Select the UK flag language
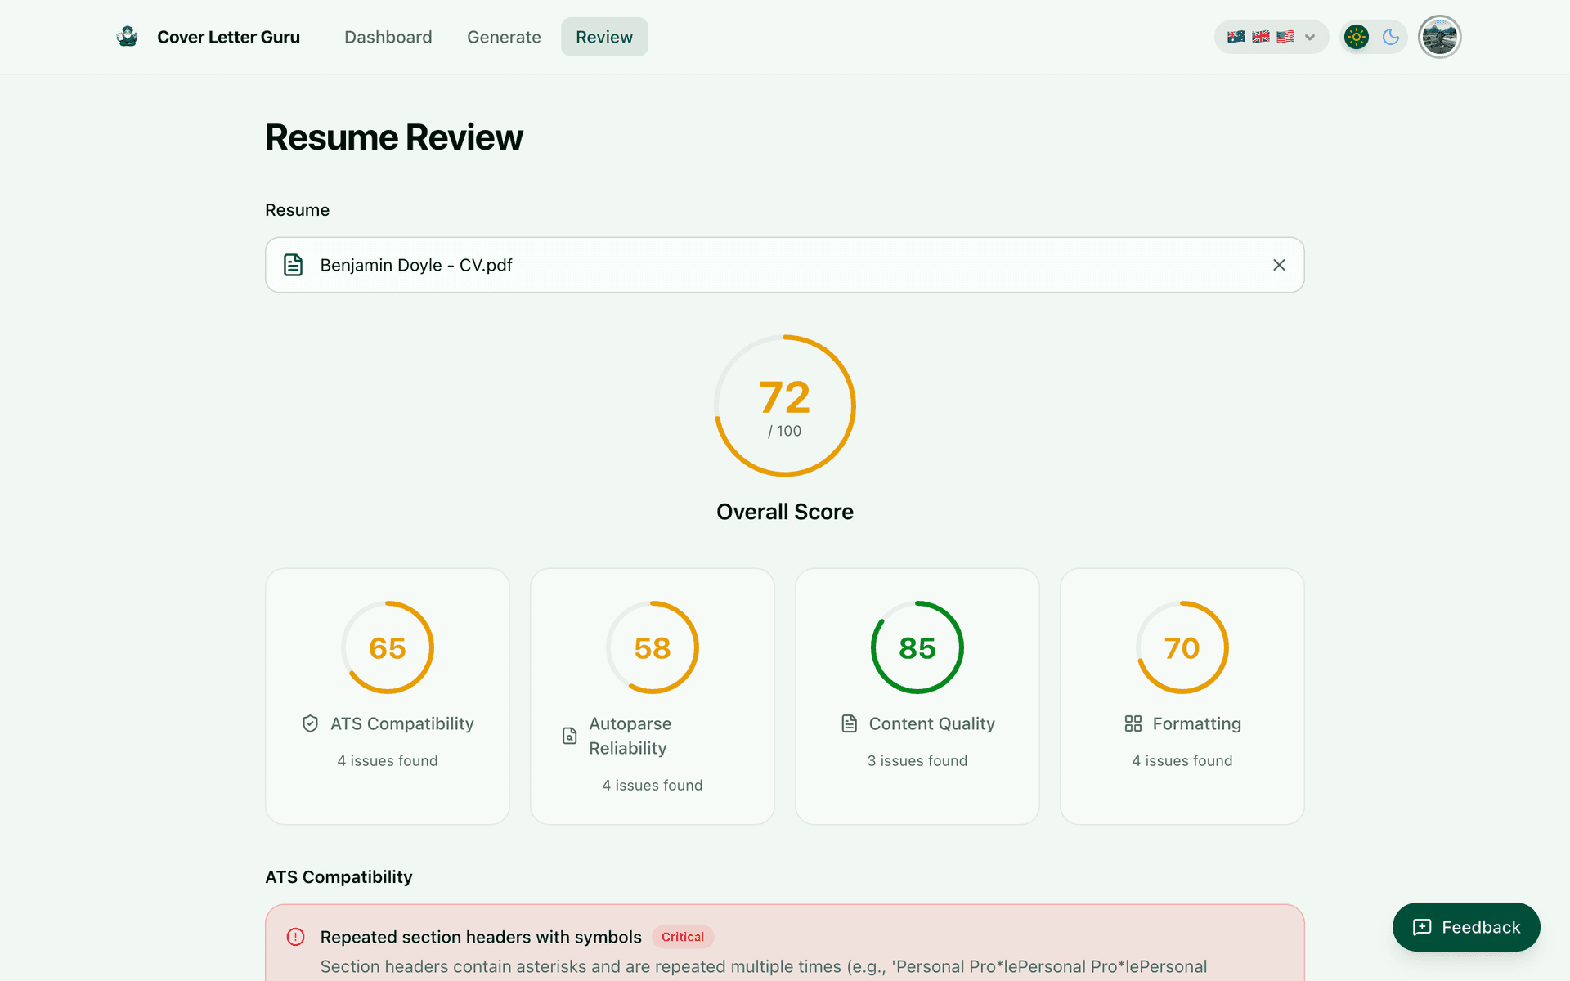The width and height of the screenshot is (1570, 981). tap(1260, 36)
